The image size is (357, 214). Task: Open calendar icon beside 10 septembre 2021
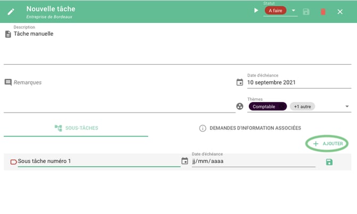pos(240,82)
